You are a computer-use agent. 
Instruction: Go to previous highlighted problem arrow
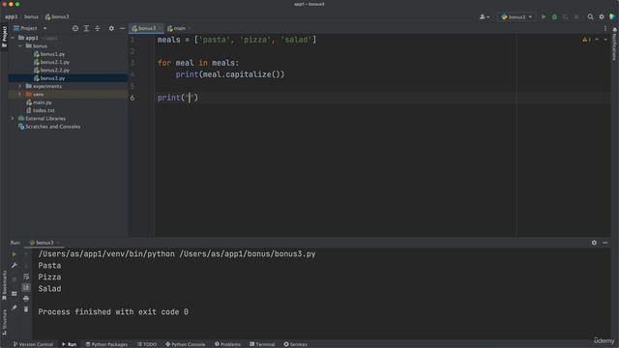click(597, 40)
